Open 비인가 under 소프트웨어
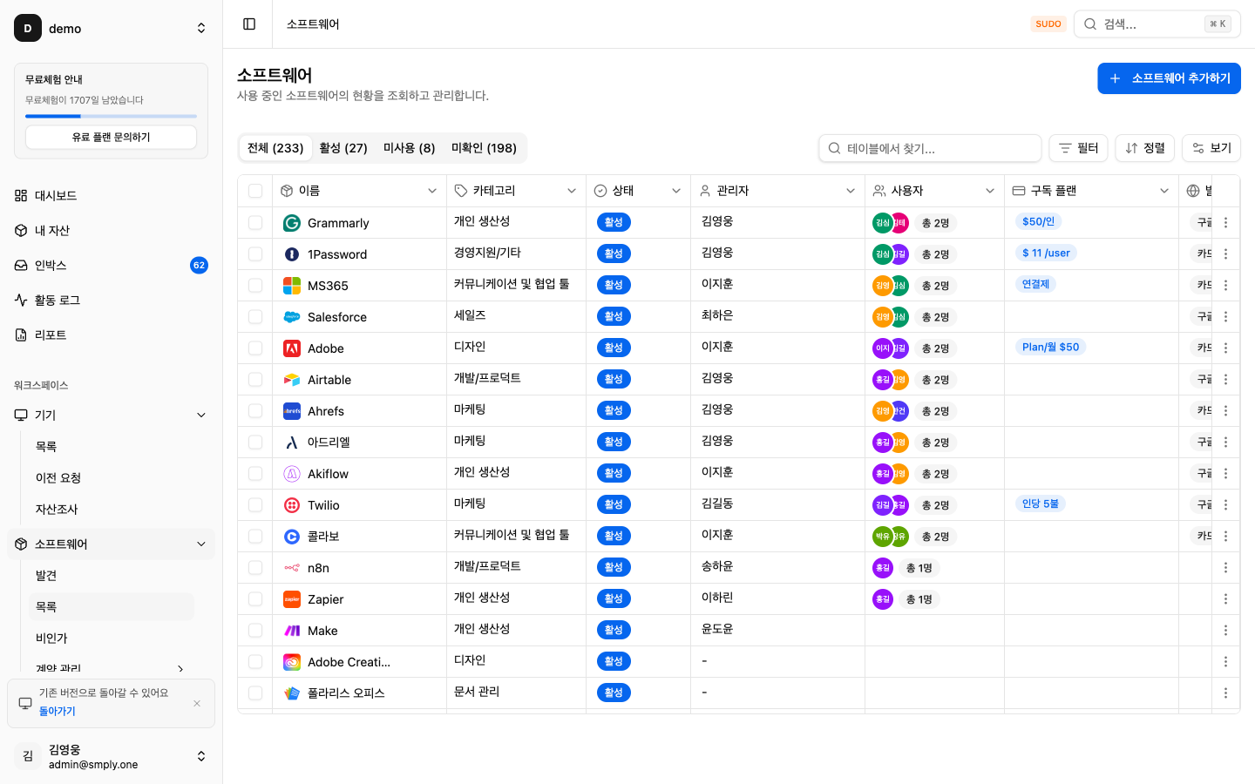The width and height of the screenshot is (1255, 784). pyautogui.click(x=112, y=638)
